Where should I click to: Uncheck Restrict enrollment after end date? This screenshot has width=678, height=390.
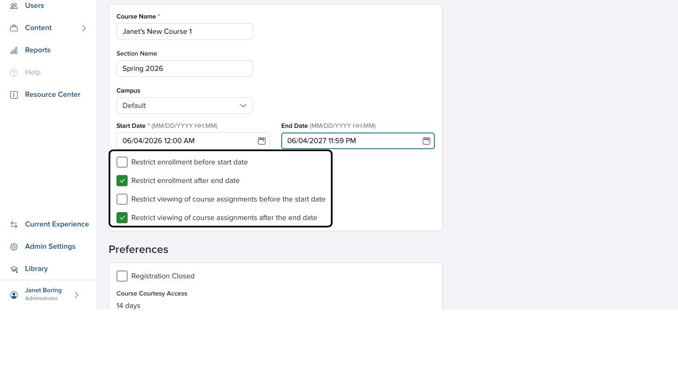pyautogui.click(x=122, y=181)
